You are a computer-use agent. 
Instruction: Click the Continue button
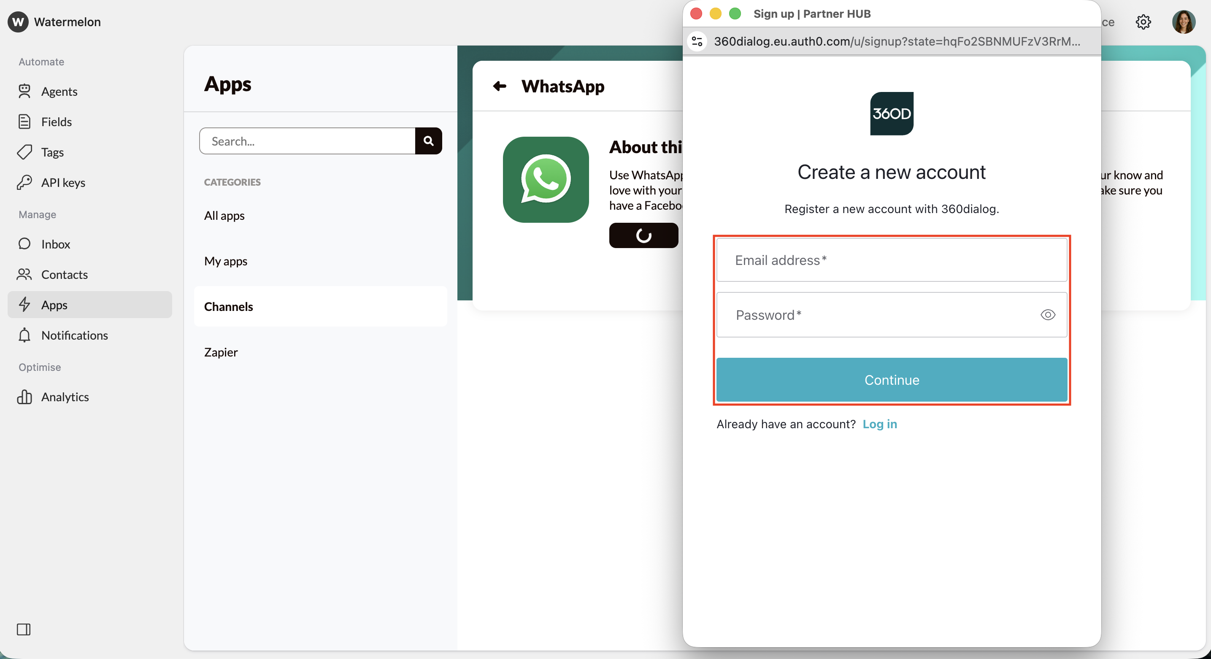tap(891, 380)
